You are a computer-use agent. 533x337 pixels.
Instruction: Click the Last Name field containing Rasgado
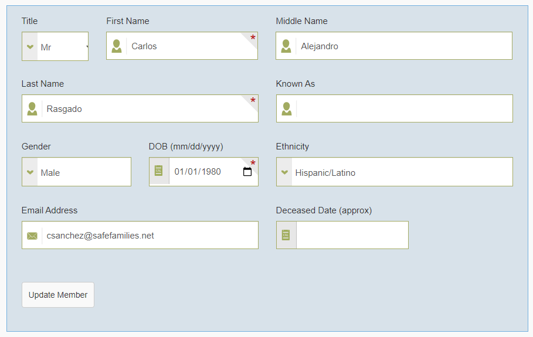click(140, 108)
